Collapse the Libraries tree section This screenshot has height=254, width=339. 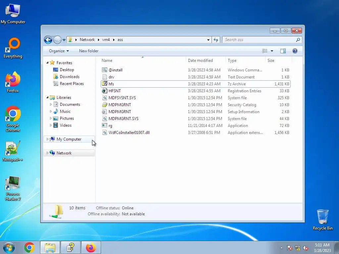[x=47, y=98]
